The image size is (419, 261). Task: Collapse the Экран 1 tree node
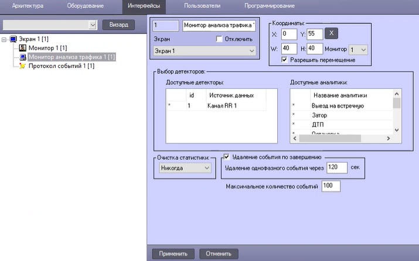click(x=4, y=39)
